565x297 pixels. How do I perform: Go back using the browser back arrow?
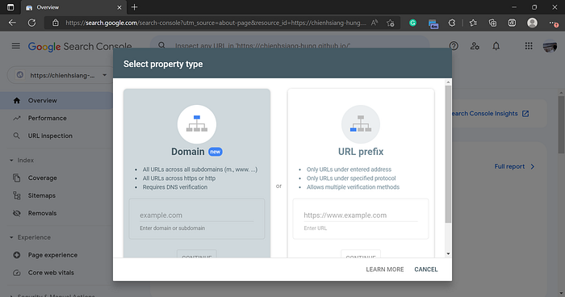click(12, 23)
